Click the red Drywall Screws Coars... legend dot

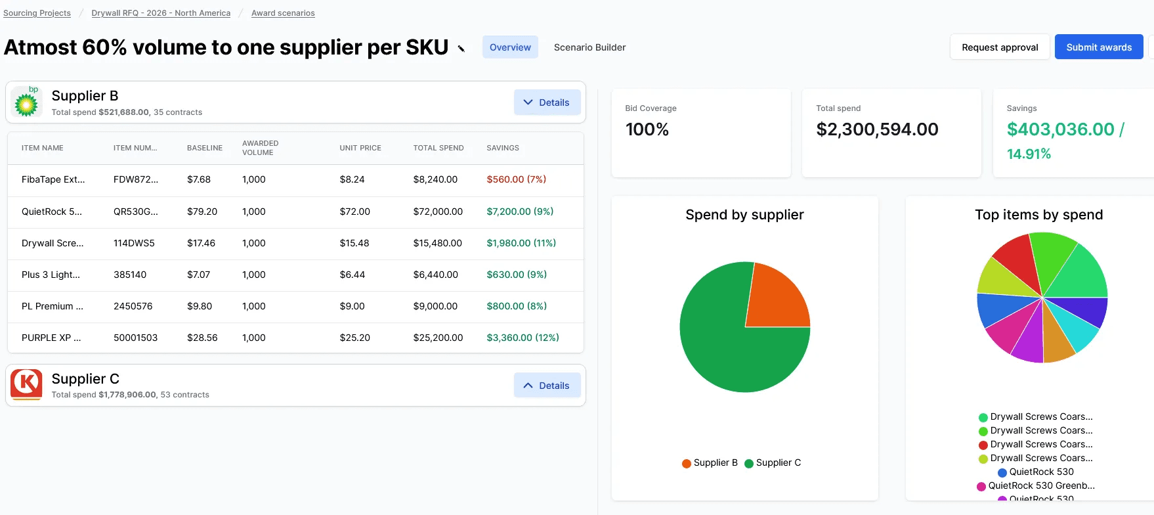[x=983, y=445]
